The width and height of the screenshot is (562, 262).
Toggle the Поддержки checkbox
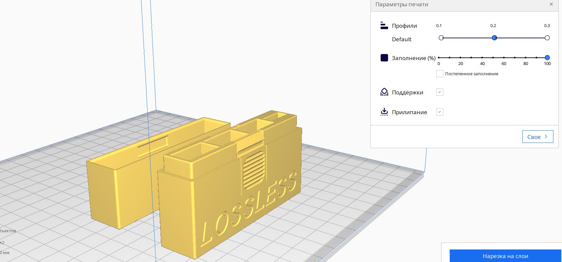click(439, 92)
